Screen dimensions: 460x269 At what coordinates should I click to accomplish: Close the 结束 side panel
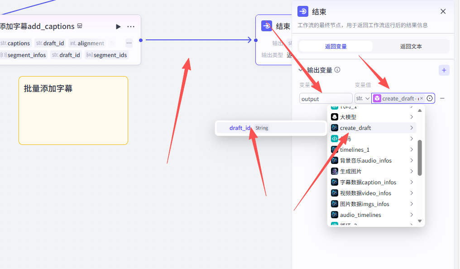[x=443, y=12]
